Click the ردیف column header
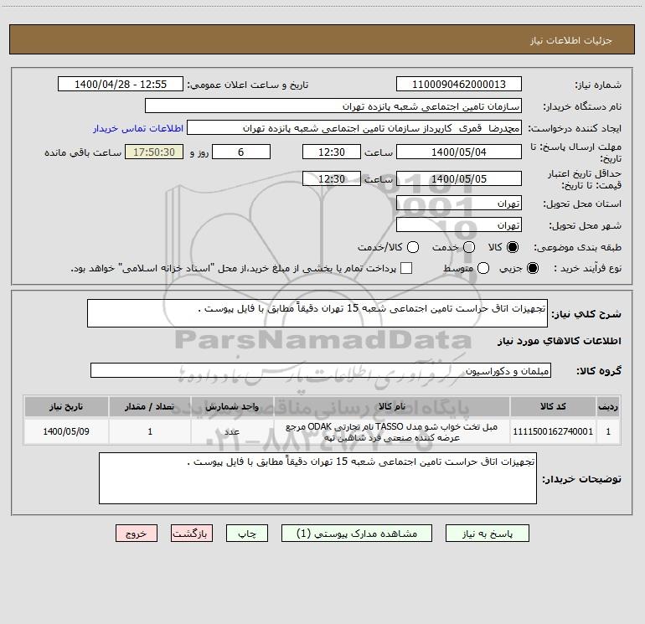Image resolution: width=645 pixels, height=624 pixels. pos(608,406)
